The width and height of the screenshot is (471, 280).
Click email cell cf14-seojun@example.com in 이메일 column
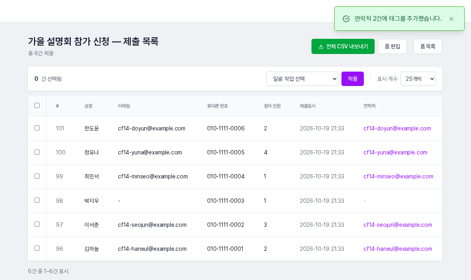click(152, 225)
